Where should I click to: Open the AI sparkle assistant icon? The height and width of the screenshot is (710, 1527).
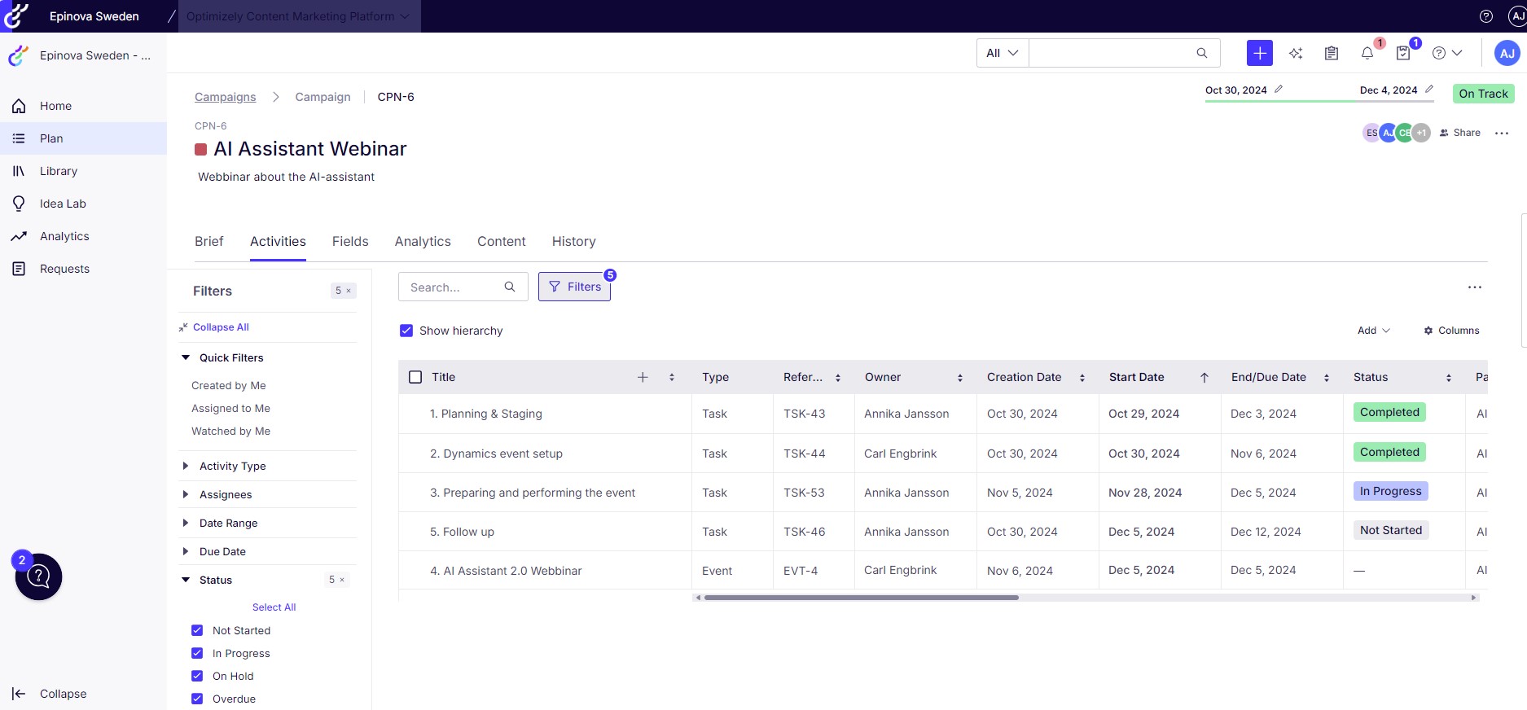pos(1296,53)
